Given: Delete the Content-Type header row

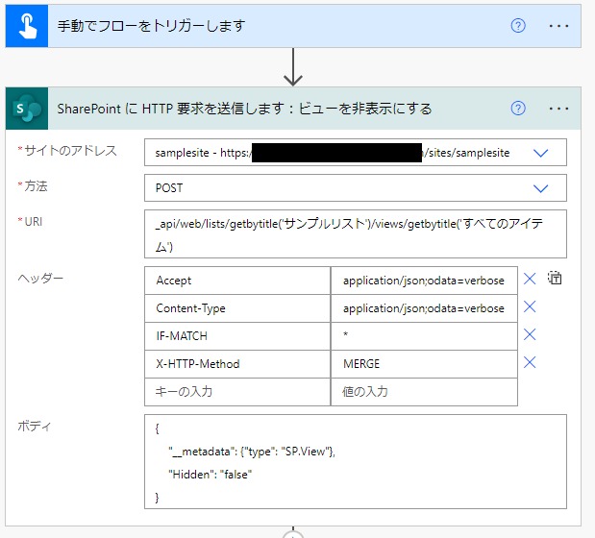Looking at the screenshot, I should pos(530,306).
